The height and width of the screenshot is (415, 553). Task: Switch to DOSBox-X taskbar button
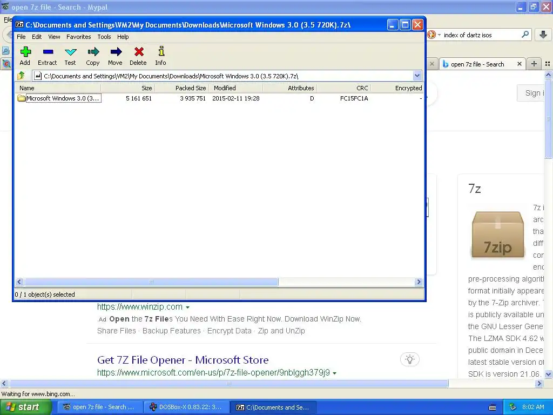point(186,407)
